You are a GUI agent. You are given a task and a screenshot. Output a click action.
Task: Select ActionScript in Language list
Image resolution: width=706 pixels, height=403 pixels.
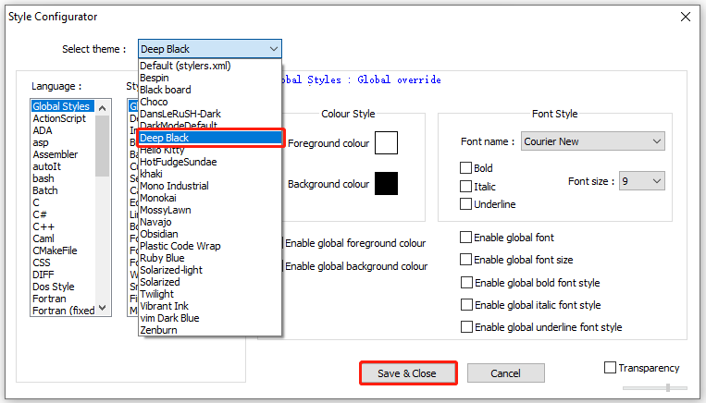click(63, 118)
